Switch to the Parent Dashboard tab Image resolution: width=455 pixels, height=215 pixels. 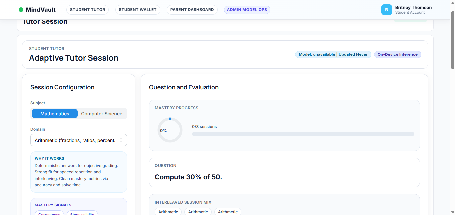click(x=192, y=10)
